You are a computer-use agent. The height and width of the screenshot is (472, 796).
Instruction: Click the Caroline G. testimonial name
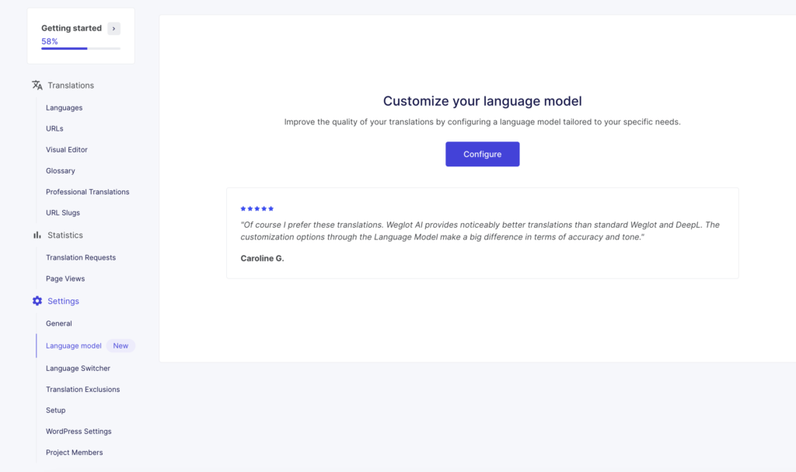coord(262,258)
